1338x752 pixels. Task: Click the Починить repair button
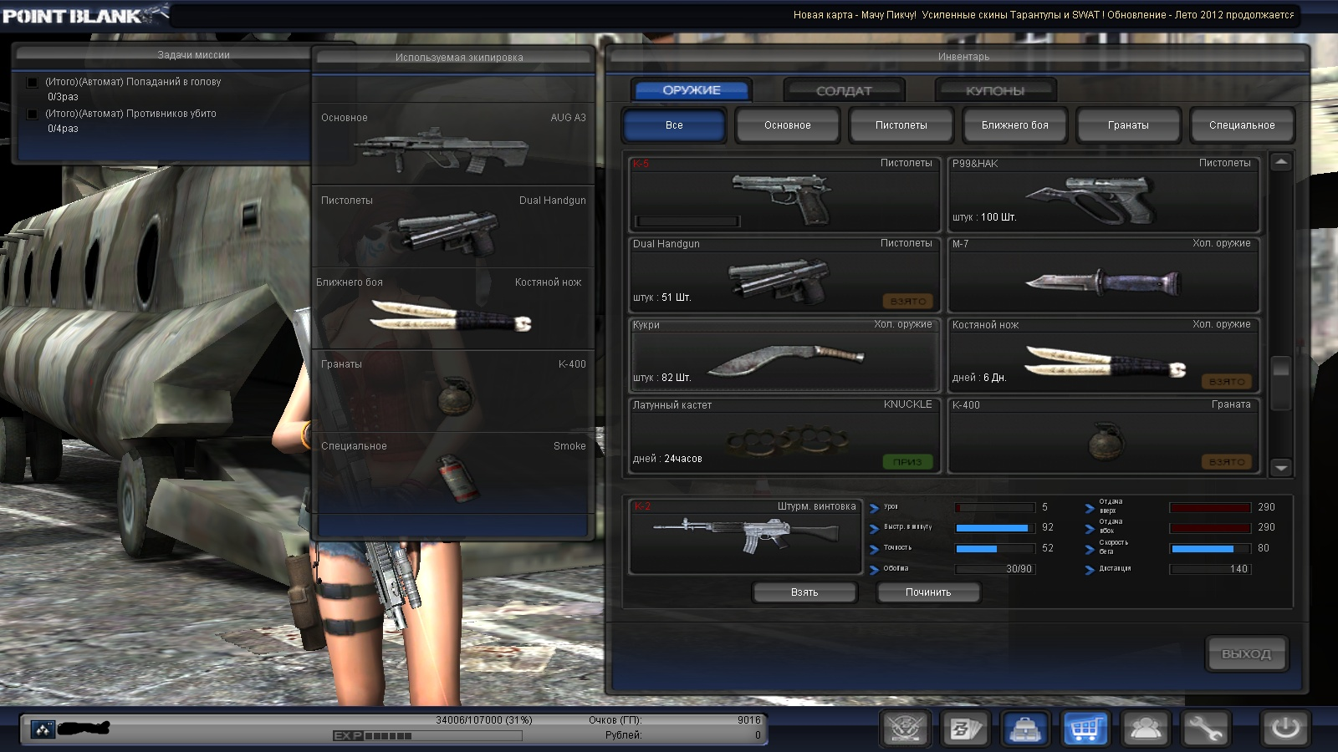pyautogui.click(x=928, y=592)
